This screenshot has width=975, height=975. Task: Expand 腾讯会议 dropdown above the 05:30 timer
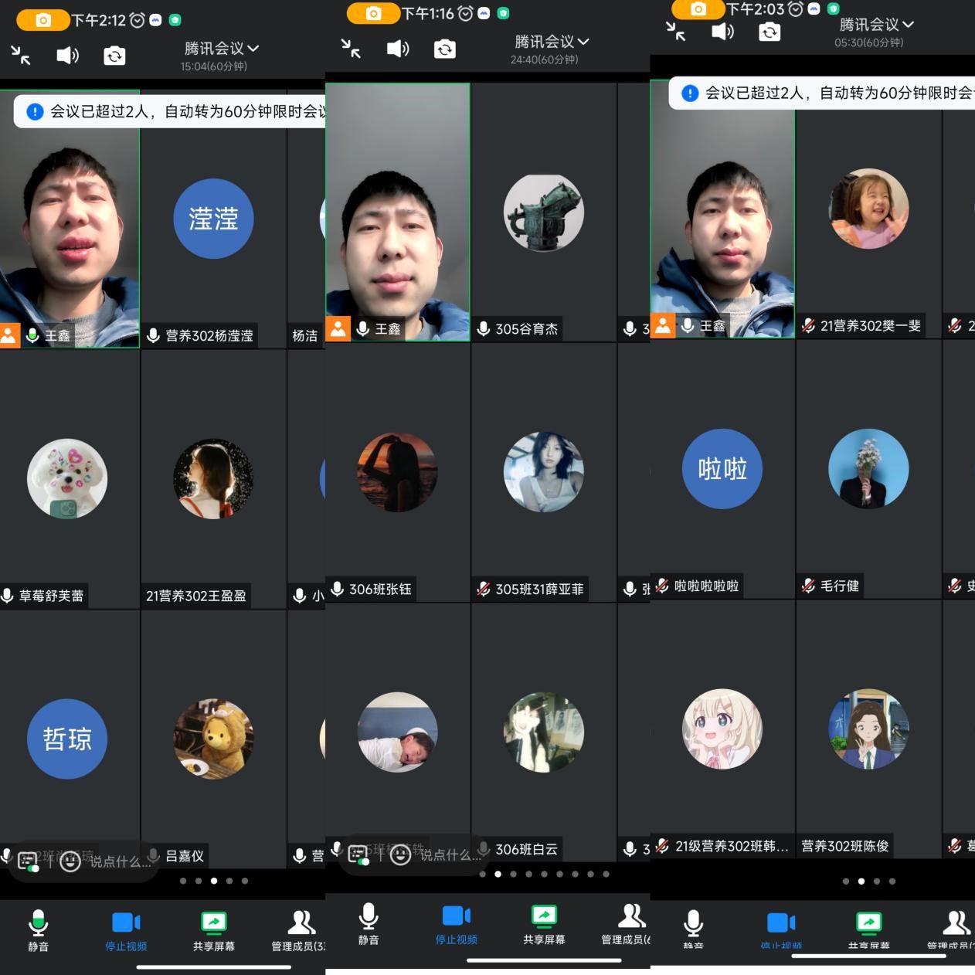(876, 25)
